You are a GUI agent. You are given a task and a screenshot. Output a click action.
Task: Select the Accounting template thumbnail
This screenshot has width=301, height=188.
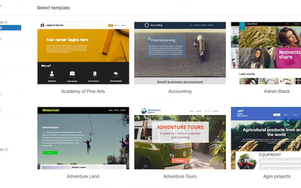point(180,53)
